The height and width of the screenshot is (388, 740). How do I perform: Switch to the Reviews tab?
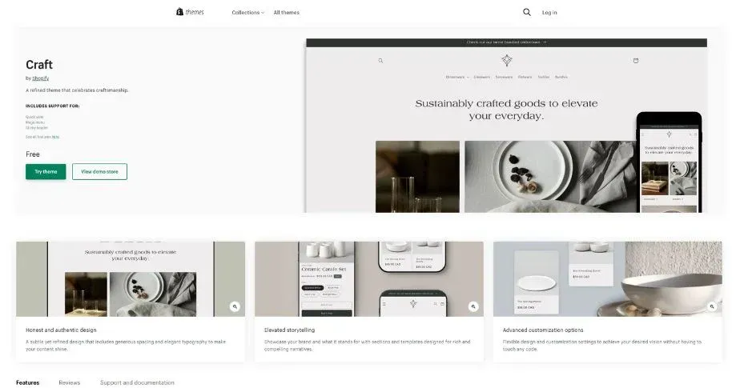click(70, 382)
